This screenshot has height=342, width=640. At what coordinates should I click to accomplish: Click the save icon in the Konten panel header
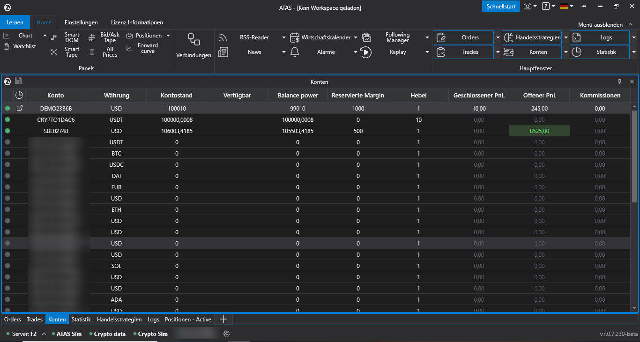click(19, 81)
